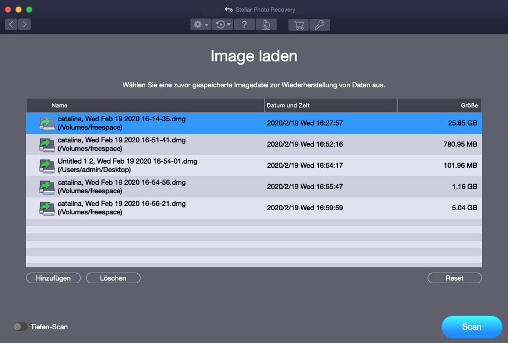Open the resume recovery history dropdown
508x343 pixels.
[223, 24]
